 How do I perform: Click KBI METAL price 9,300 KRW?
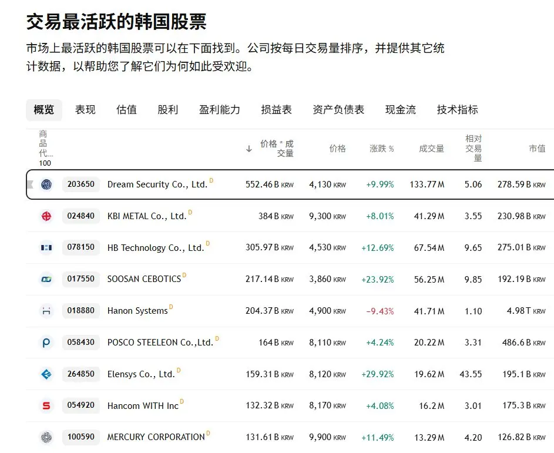point(328,216)
